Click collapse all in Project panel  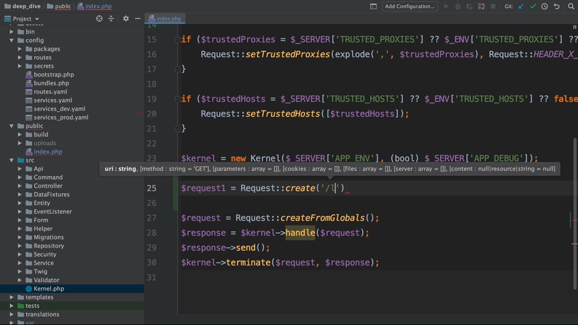coord(111,18)
